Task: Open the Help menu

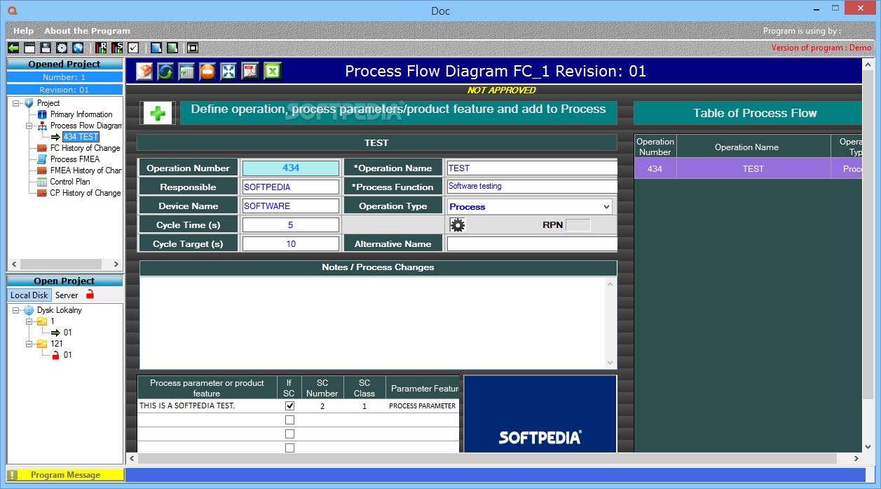Action: tap(23, 31)
